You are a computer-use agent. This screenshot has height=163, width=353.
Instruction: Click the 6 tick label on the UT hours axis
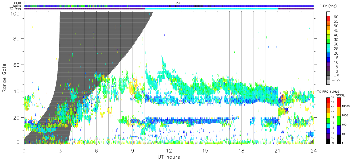coord(96,151)
